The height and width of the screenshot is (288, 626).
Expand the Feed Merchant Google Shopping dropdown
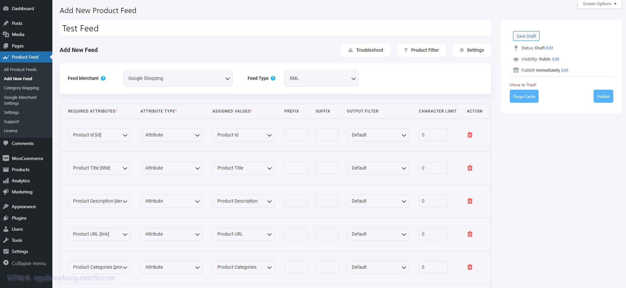(x=178, y=79)
